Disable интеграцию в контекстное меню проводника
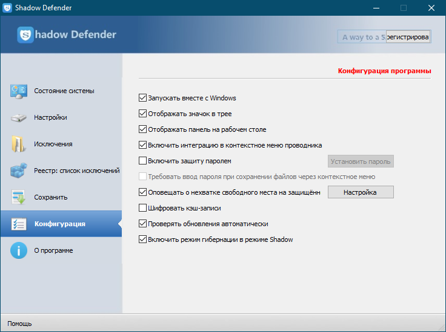 (142, 145)
